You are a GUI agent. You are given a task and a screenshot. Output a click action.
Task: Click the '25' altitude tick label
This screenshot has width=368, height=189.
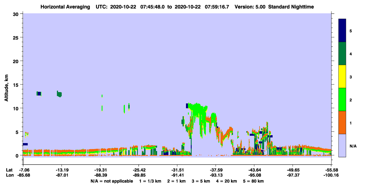[x=16, y=37]
